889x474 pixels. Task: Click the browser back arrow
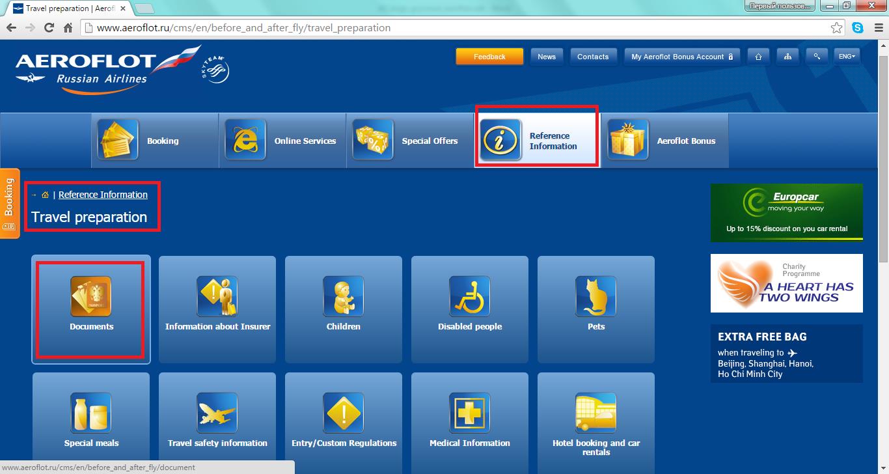(11, 28)
